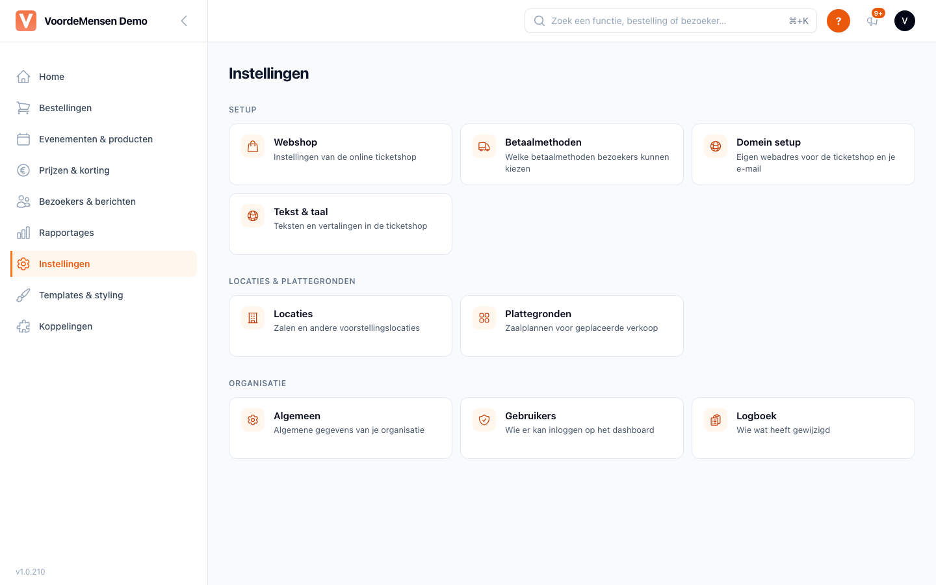Click the calendar icon beside Evenementen & producten
This screenshot has width=936, height=585.
click(x=23, y=139)
